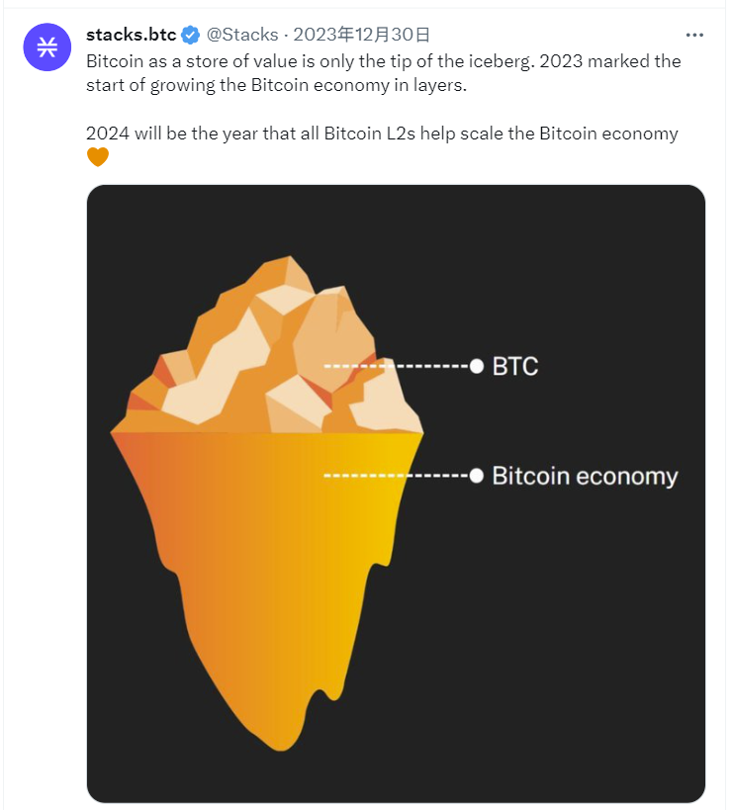Click the Bitcoin economy bullet point marker

(x=476, y=476)
